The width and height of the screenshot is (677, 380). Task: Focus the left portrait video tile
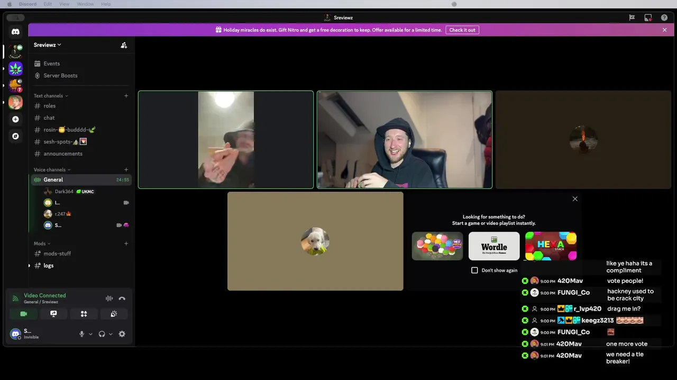226,140
